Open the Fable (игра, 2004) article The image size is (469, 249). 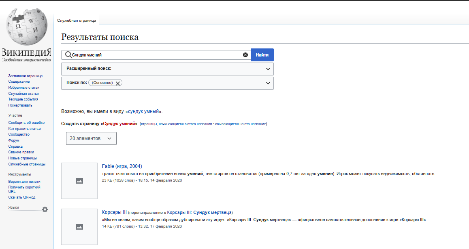point(122,166)
